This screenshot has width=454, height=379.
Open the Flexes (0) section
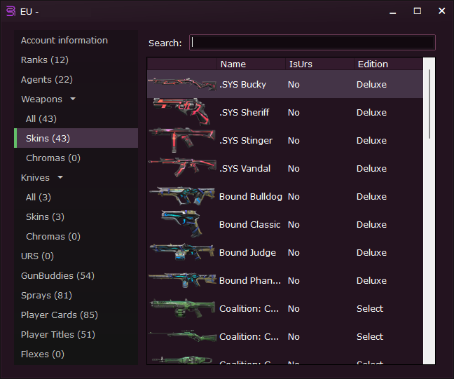pyautogui.click(x=43, y=354)
